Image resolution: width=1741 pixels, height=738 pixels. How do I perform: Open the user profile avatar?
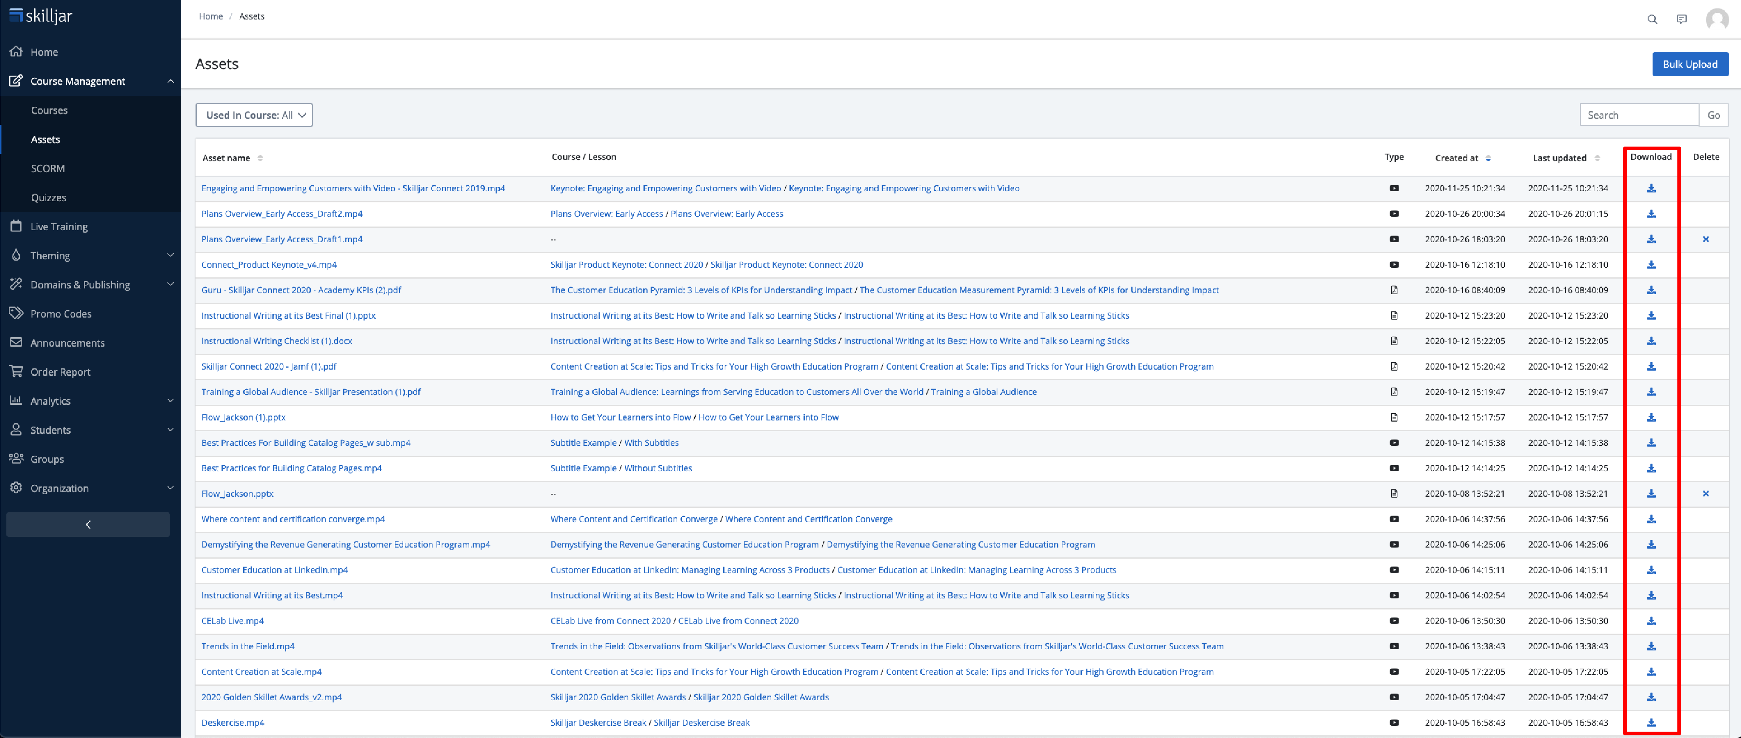[1717, 19]
